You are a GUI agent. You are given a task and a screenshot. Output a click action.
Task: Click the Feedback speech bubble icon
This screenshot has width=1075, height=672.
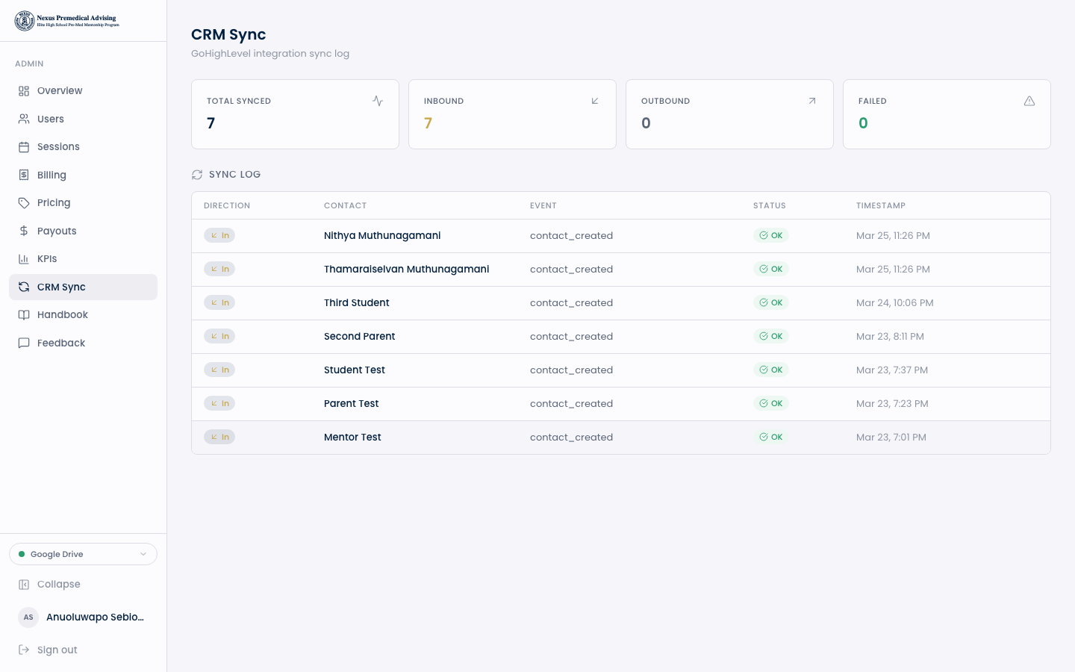point(24,343)
